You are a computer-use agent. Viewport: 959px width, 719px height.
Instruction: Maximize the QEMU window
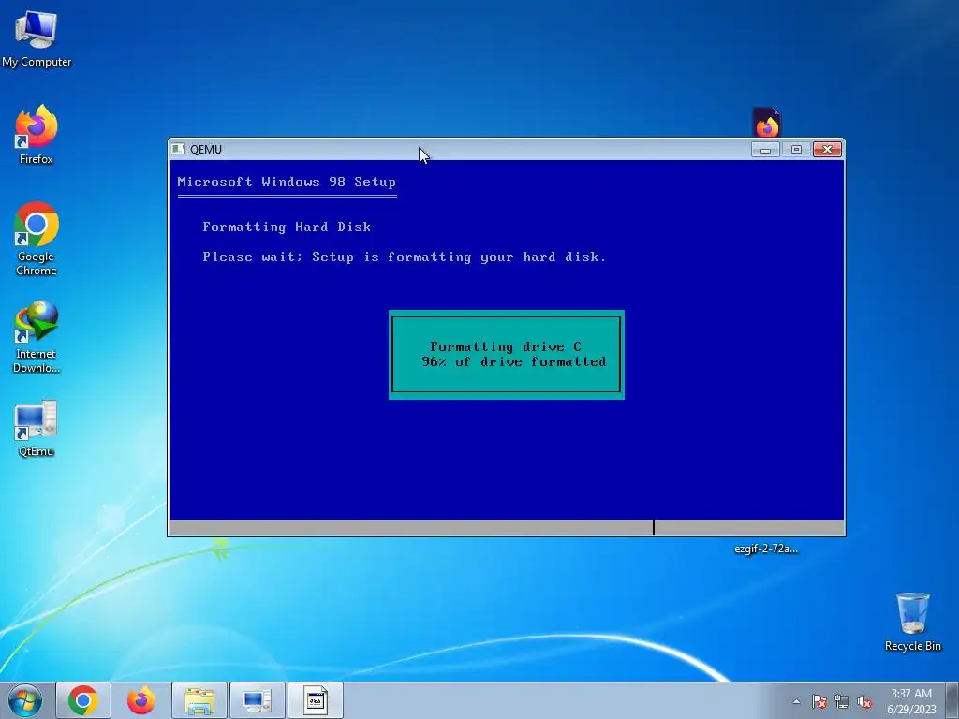tap(796, 149)
